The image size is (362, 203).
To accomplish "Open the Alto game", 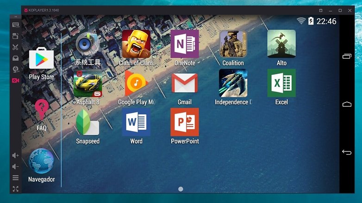I will click(x=281, y=44).
